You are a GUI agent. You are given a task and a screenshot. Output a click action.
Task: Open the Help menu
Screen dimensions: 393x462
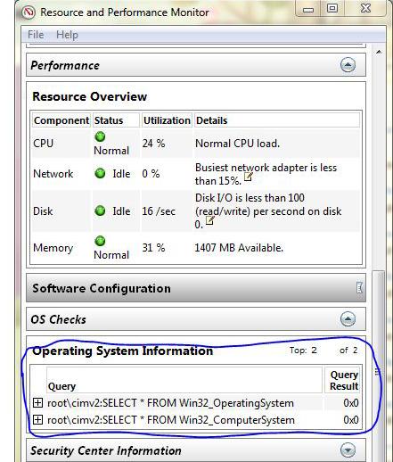[67, 35]
